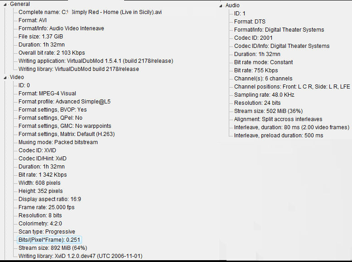Select 'Codec ID/Hint: XviD' row
Image resolution: width=352 pixels, height=262 pixels.
[43, 159]
